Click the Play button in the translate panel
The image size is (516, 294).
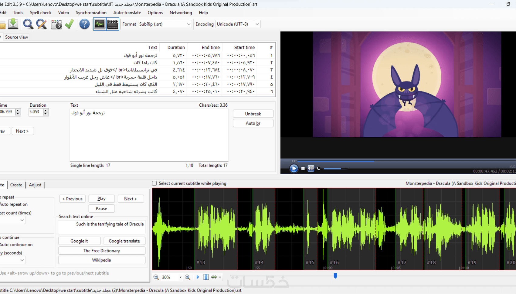coord(101,199)
